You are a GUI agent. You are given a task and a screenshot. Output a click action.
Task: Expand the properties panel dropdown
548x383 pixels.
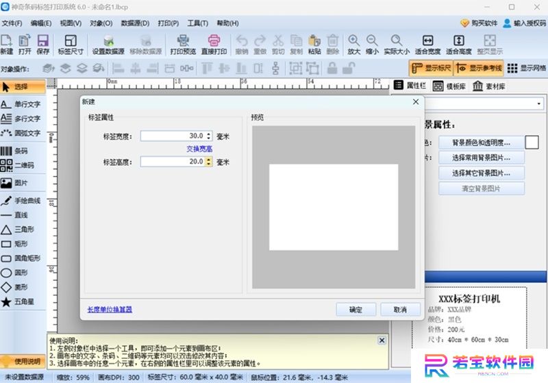pos(538,103)
